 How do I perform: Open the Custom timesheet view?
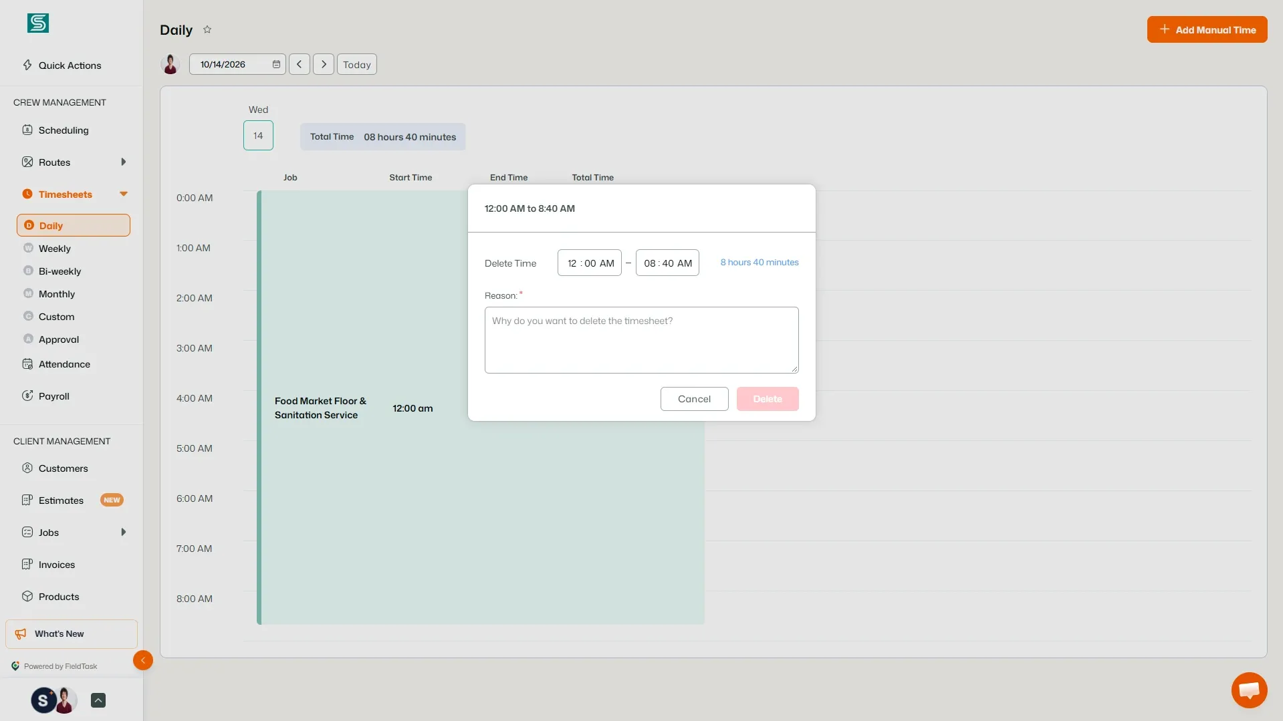click(x=56, y=317)
